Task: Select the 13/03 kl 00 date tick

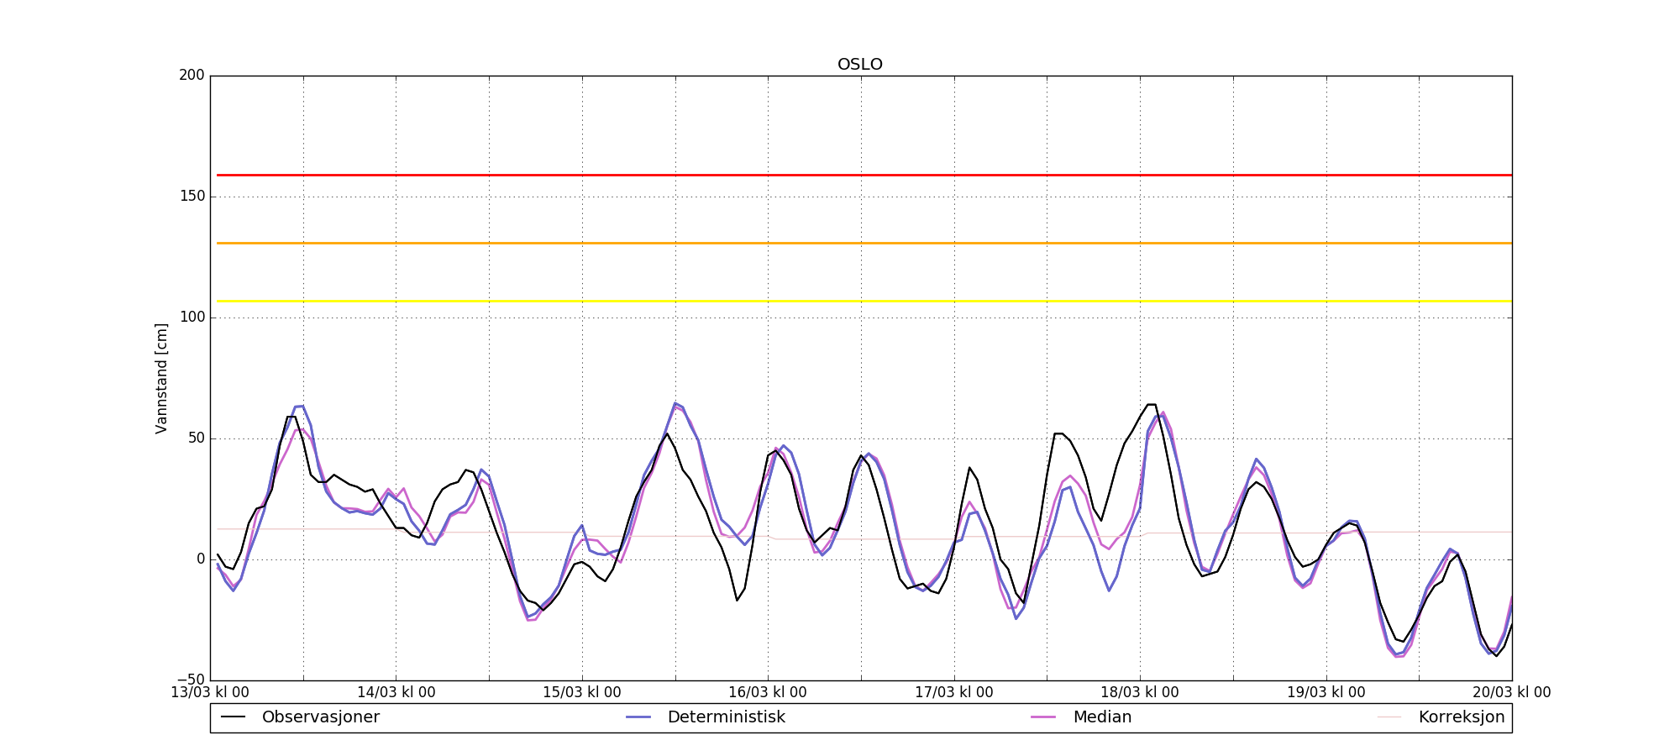Action: pos(210,693)
